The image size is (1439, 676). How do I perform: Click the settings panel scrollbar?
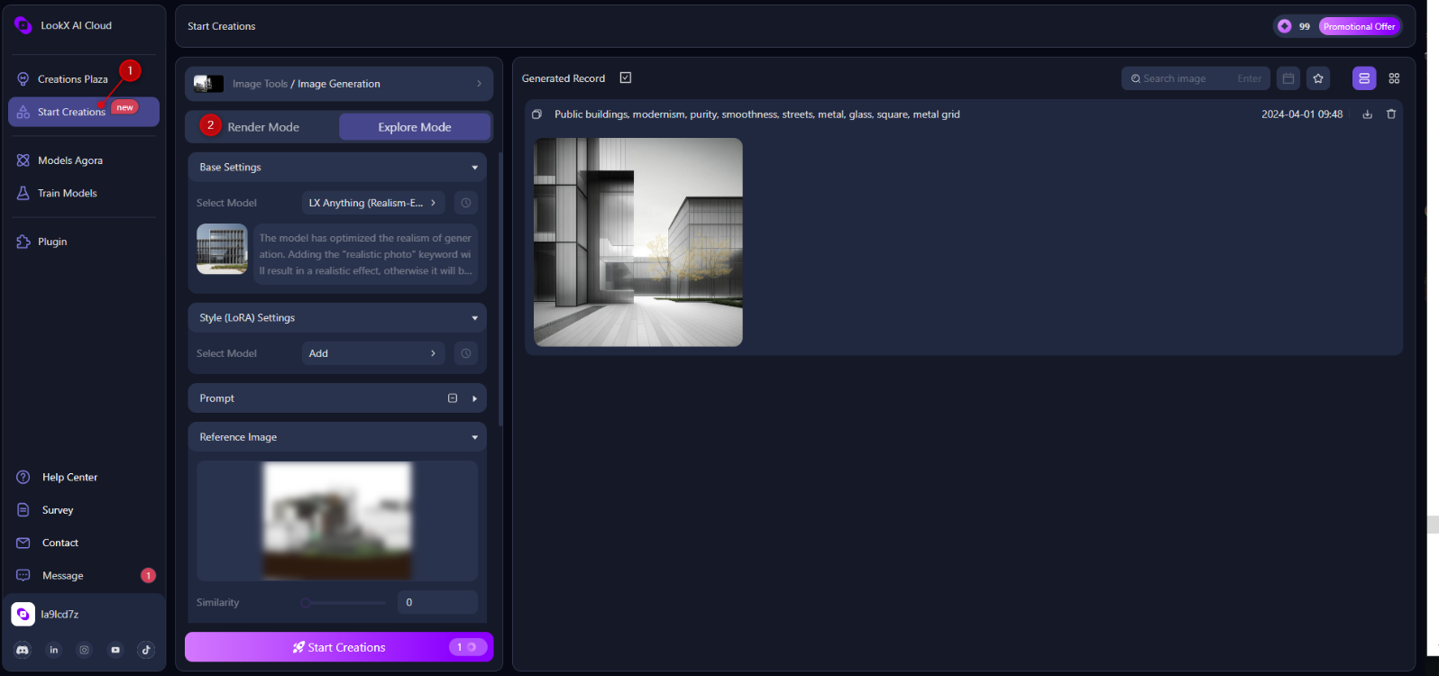(500, 288)
